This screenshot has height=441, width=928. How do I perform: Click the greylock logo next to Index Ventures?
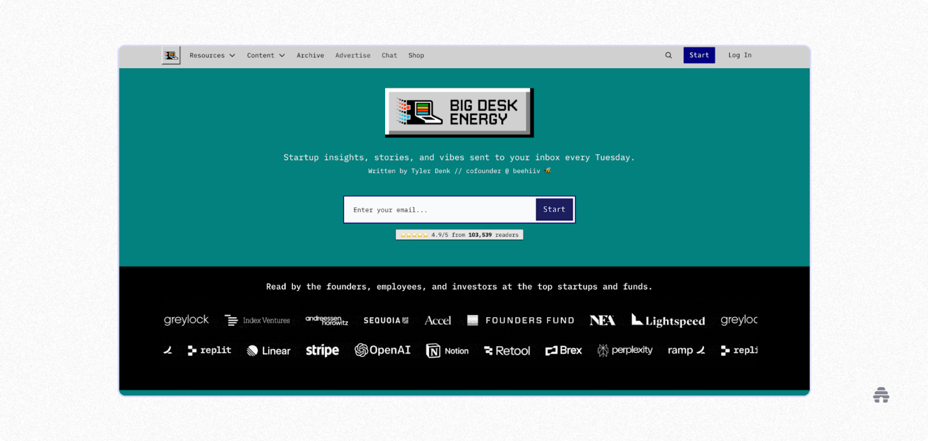point(186,320)
